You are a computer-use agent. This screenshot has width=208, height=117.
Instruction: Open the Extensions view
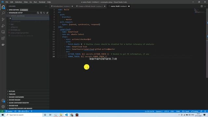pos(3,38)
